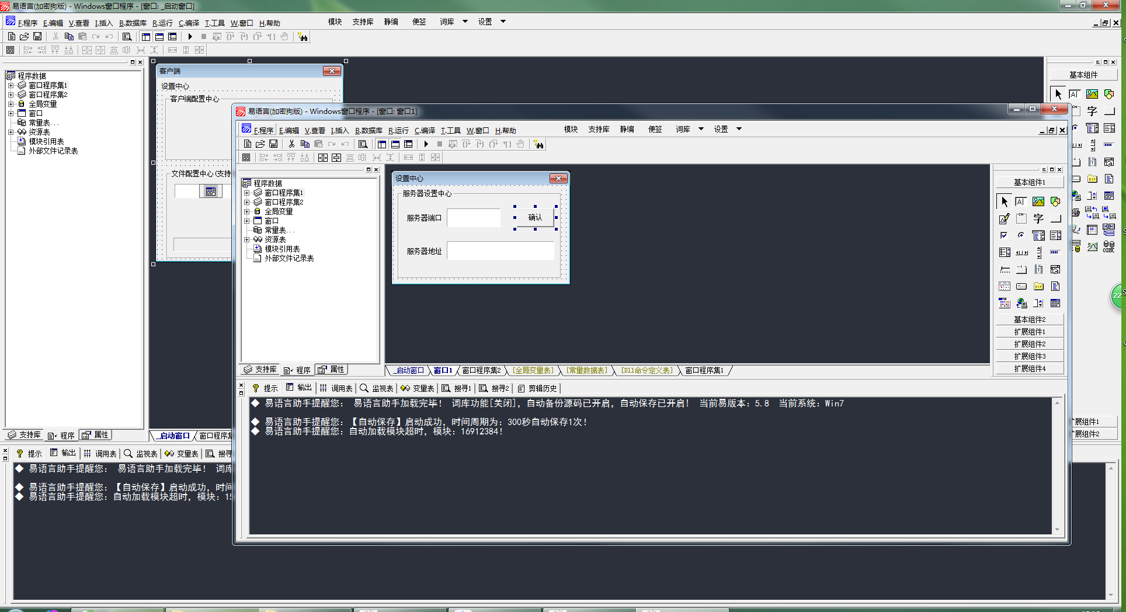Screen dimensions: 1126x612
Task: Click the output panel vertical scrollbar down arrow in the front window
Action: pos(1057,530)
